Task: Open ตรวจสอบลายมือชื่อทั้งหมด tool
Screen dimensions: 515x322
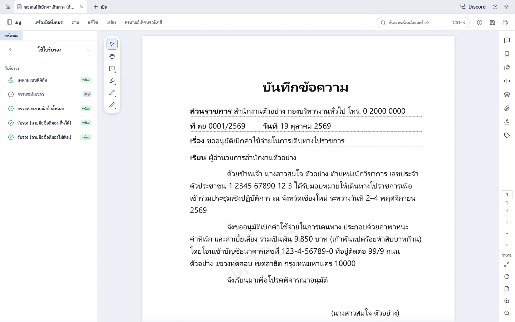Action: (x=49, y=108)
